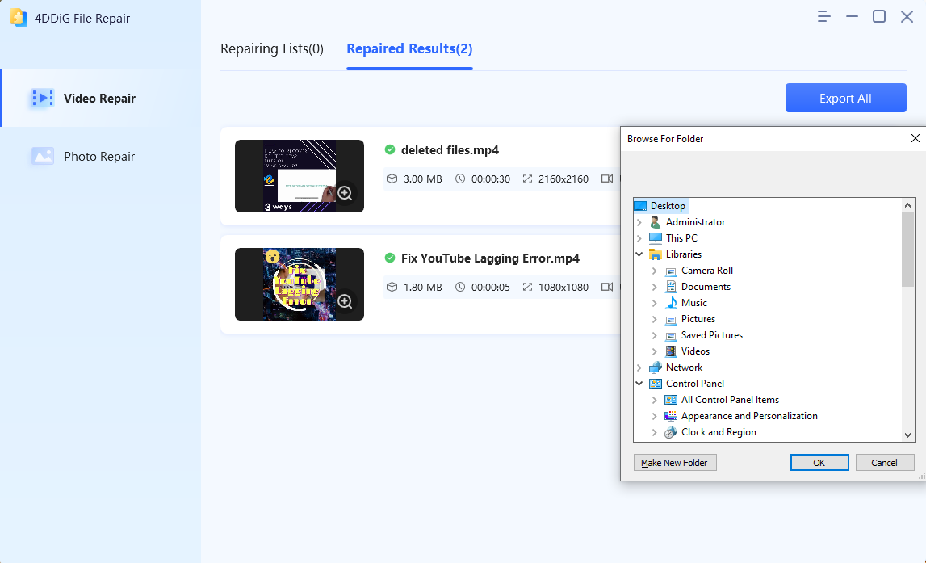Viewport: 926px width, 563px height.
Task: Switch to the Repairing Lists(0) tab
Action: [271, 48]
